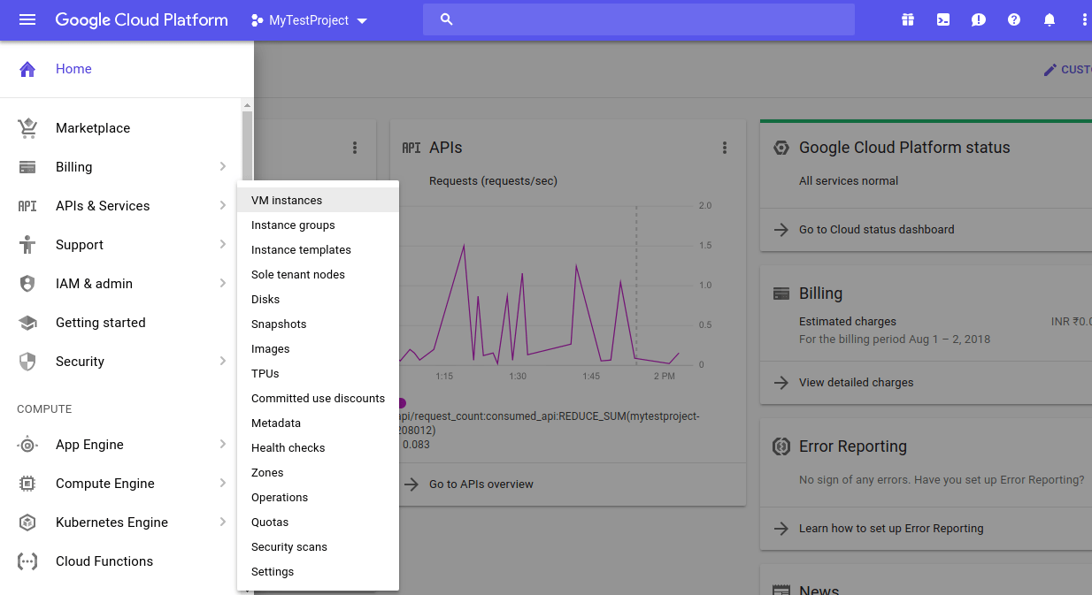The image size is (1092, 595).
Task: Open the top bar three-dot settings menu
Action: coord(1085,19)
